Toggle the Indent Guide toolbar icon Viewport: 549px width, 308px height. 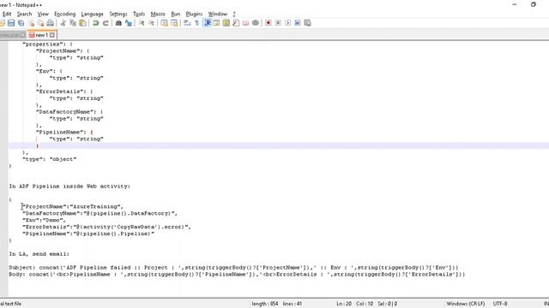click(208, 23)
